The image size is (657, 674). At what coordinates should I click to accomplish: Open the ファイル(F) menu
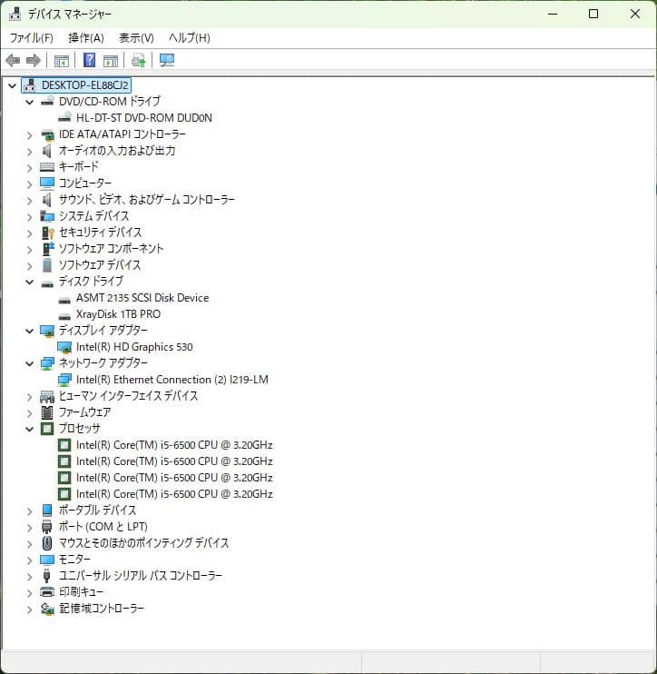coord(32,38)
